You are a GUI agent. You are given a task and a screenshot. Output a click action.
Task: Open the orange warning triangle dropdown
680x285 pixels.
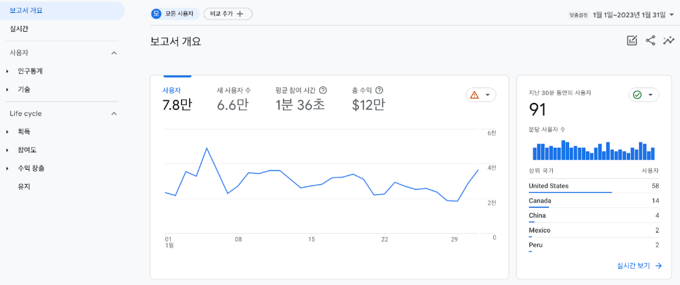click(x=481, y=95)
